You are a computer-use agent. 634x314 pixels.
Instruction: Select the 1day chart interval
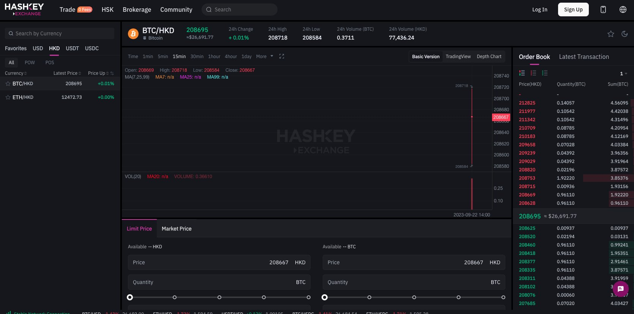coord(246,57)
